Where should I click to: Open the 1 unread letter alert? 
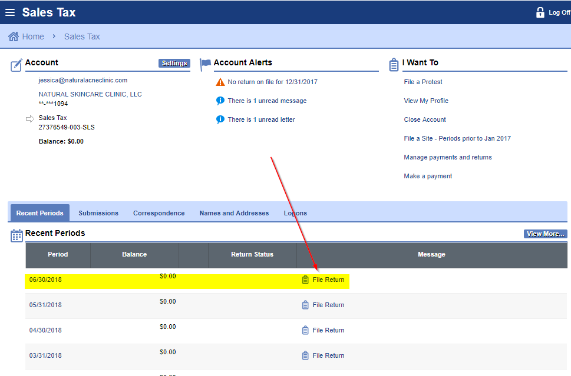261,119
